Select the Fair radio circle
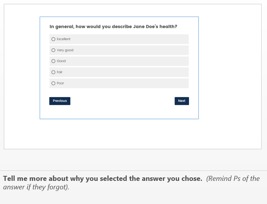This screenshot has height=204, width=267. point(53,72)
